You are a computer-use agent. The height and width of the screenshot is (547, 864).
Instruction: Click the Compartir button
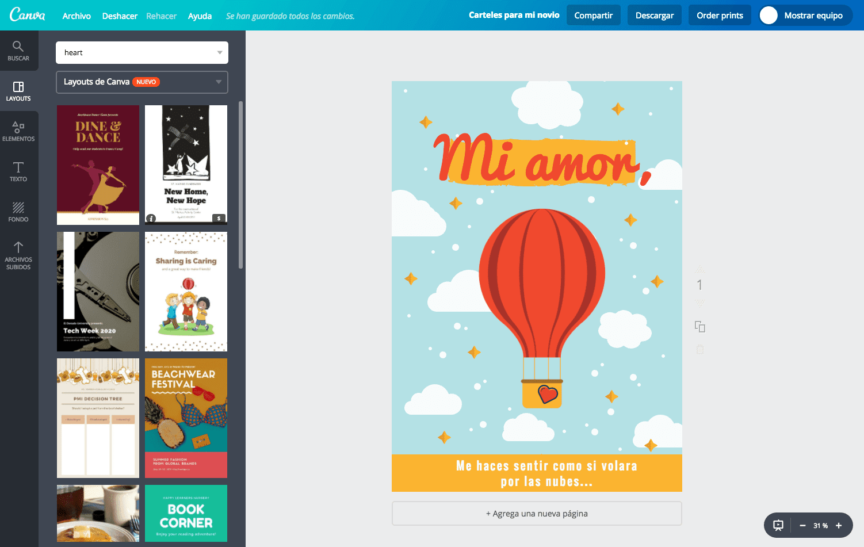593,15
